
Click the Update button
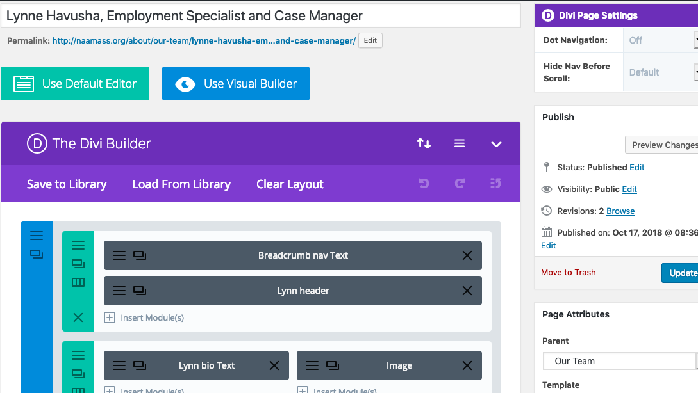[680, 273]
